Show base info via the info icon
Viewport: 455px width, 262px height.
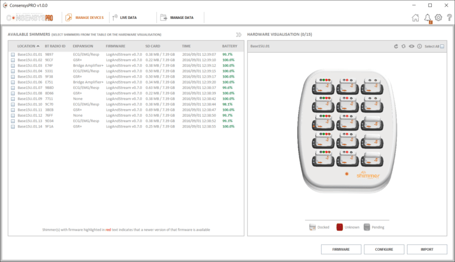coord(419,46)
